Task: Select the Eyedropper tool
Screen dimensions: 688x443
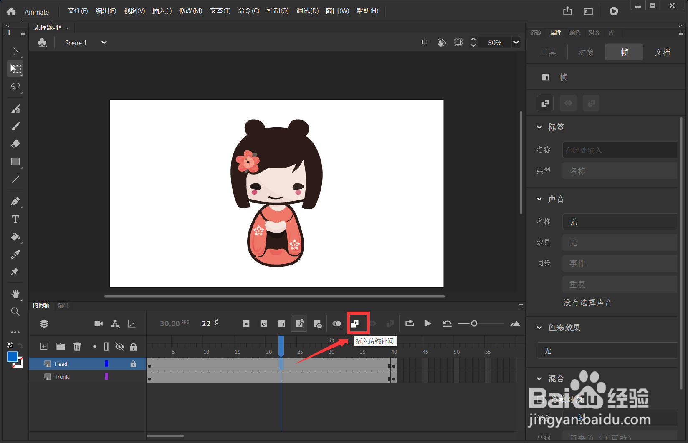Action: [15, 254]
